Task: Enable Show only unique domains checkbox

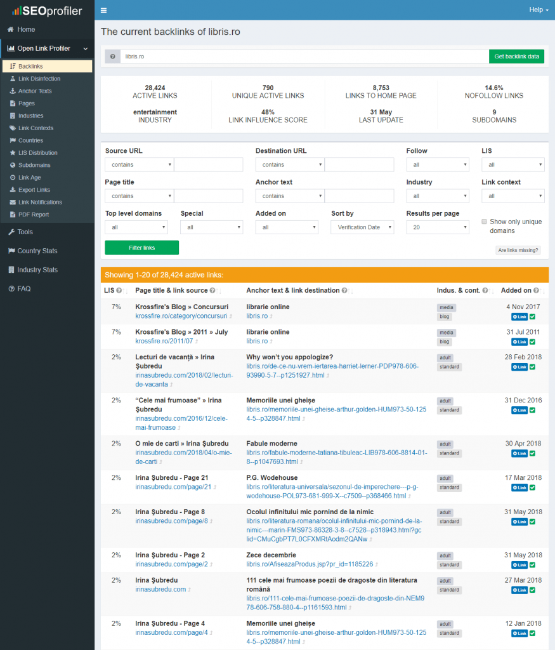Action: (484, 222)
